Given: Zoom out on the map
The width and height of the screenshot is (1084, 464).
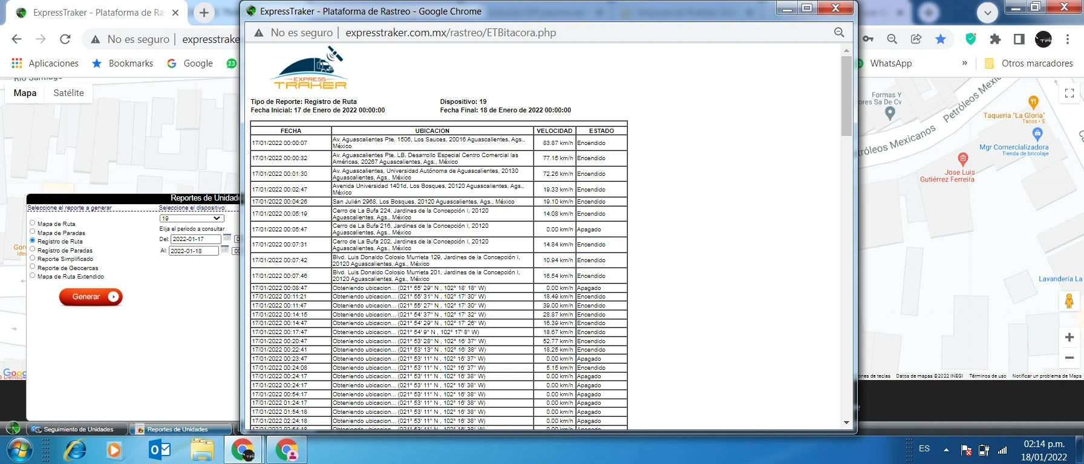Looking at the screenshot, I should 1069,358.
